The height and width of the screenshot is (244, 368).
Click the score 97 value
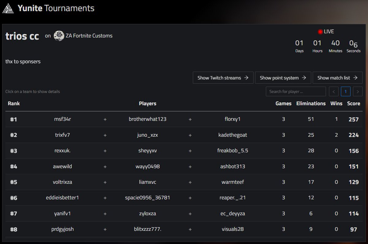pyautogui.click(x=354, y=229)
